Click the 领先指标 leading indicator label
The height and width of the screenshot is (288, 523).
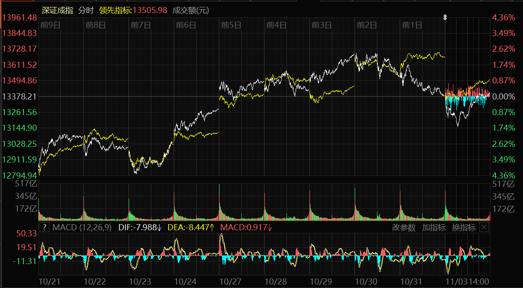[x=115, y=10]
